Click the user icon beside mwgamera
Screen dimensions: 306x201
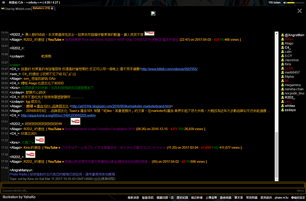(x=283, y=85)
